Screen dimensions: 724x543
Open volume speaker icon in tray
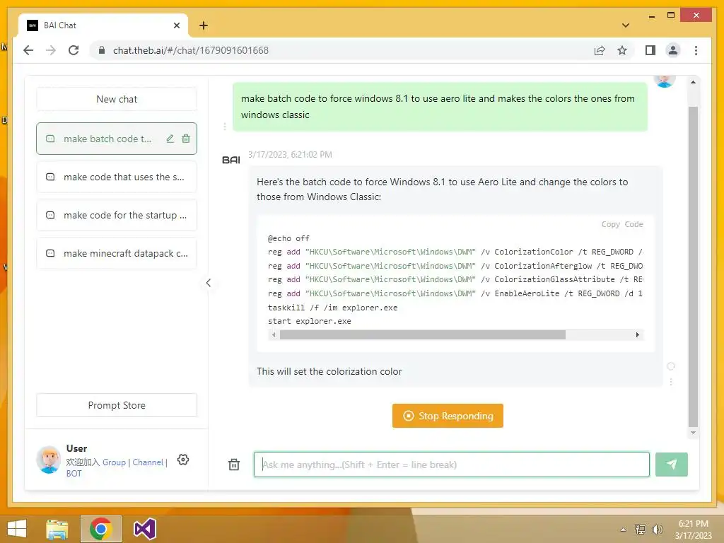point(657,530)
